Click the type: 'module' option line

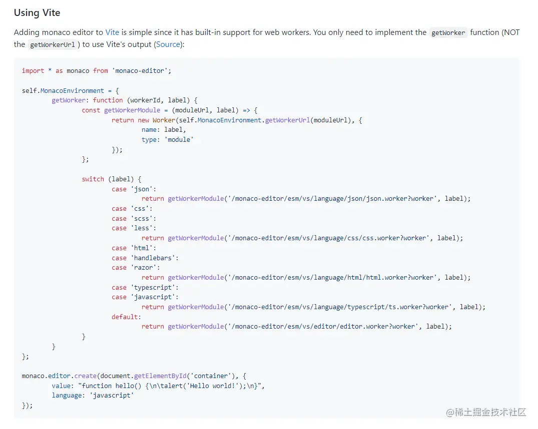coord(167,140)
